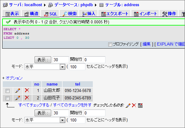Click the database icon beside phpdb breadcrumb

pos(51,5)
